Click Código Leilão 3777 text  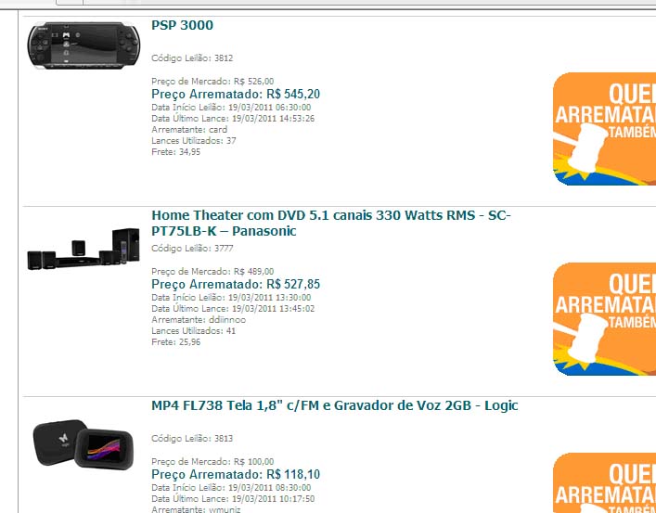tap(192, 248)
